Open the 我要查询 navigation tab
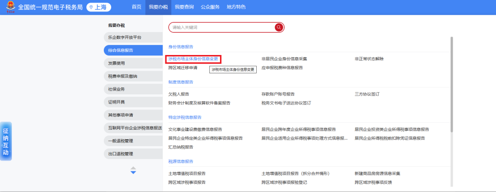 pos(184,7)
